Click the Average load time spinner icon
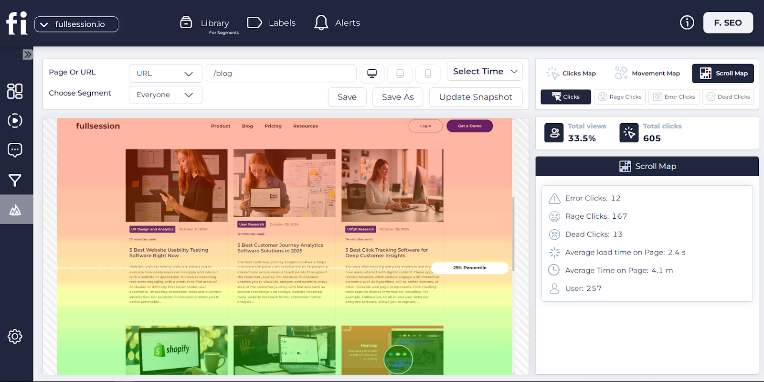This screenshot has width=764, height=382. click(554, 253)
